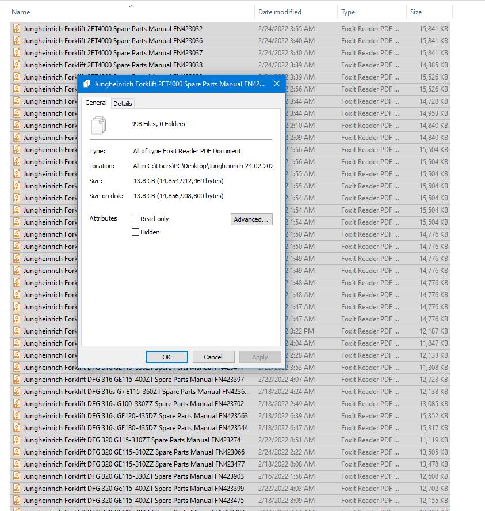Select the General tab
Screen dimensions: 485x511
[x=96, y=103]
